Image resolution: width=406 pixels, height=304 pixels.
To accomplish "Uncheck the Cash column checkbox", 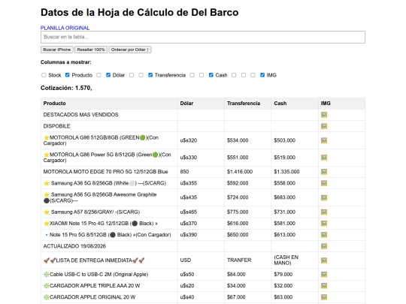I will [x=211, y=75].
